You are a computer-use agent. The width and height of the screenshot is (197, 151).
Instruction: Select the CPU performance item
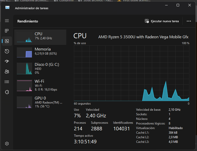pyautogui.click(x=40, y=37)
